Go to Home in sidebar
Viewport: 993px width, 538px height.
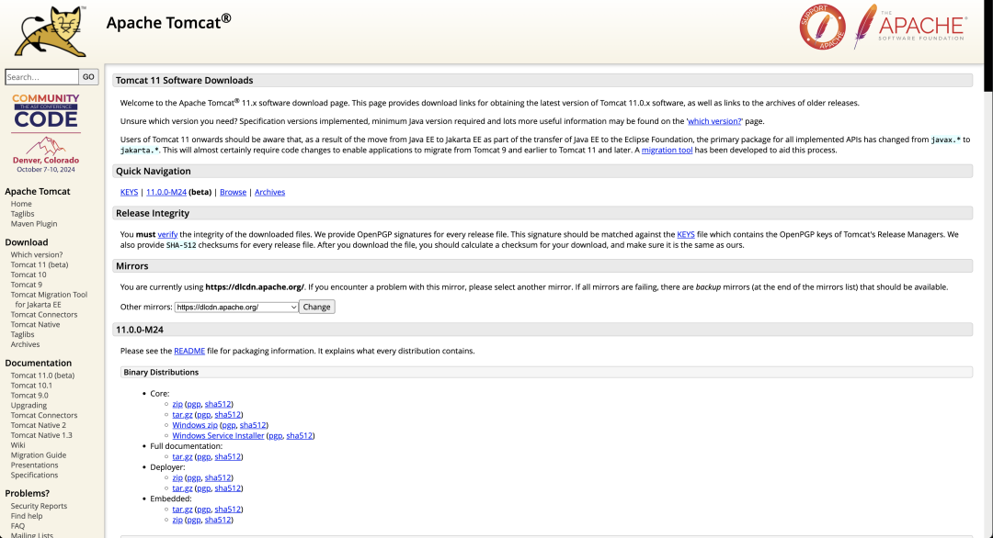tap(21, 204)
